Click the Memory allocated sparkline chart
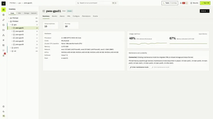213x119 pixels. click(188, 43)
